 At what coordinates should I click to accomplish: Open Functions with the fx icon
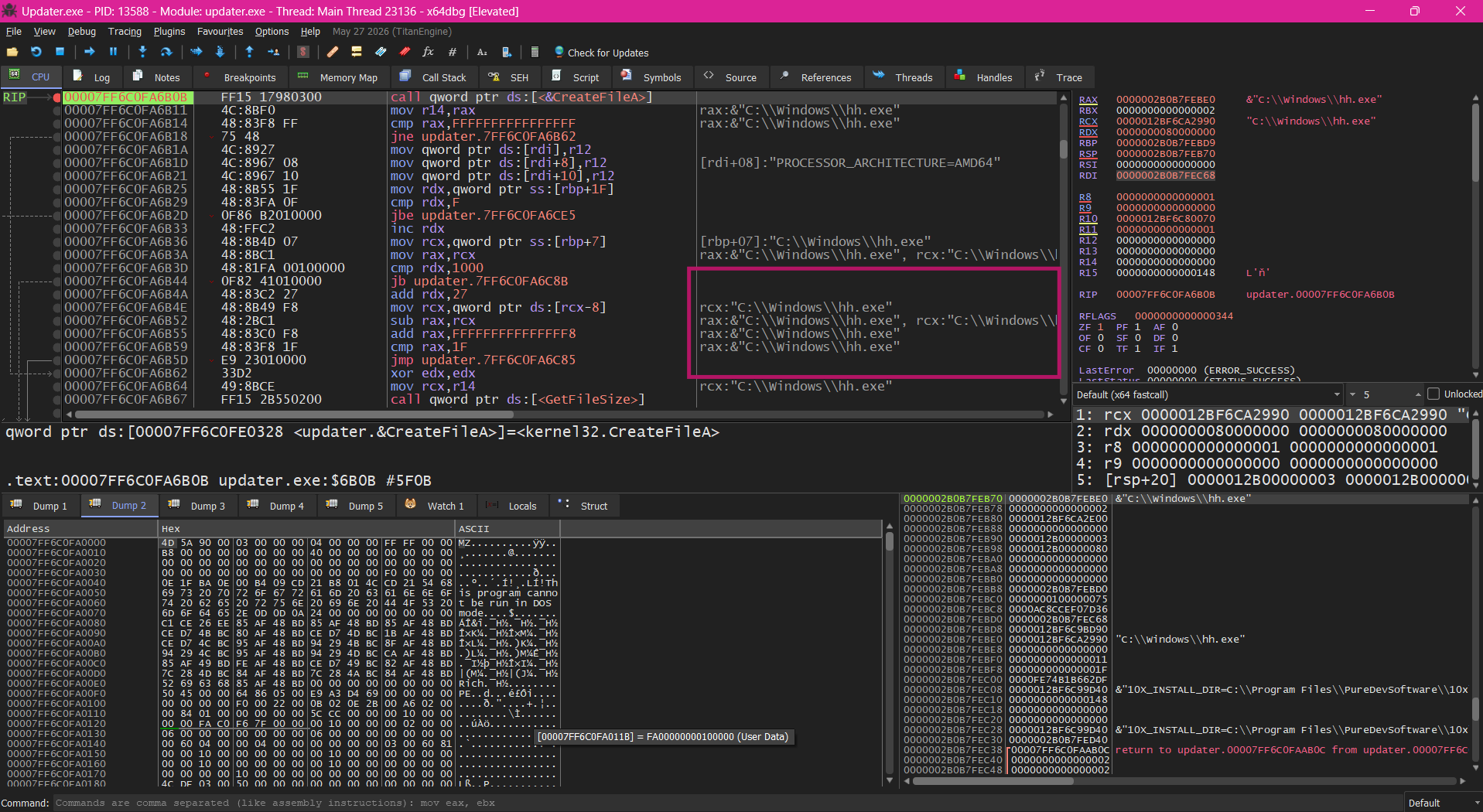(x=428, y=52)
